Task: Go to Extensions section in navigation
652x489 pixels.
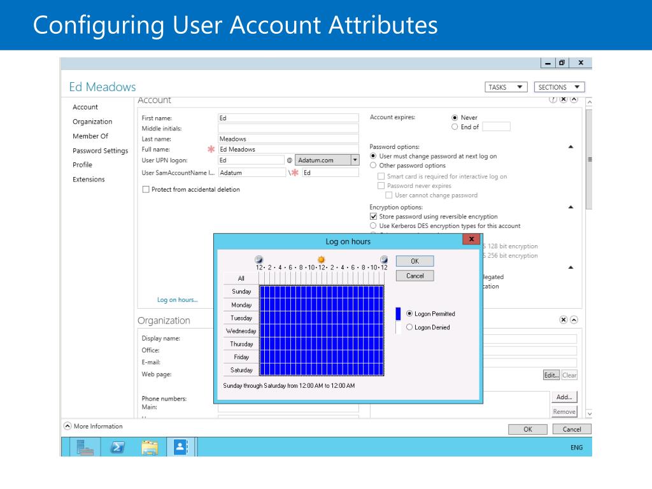Action: point(89,179)
